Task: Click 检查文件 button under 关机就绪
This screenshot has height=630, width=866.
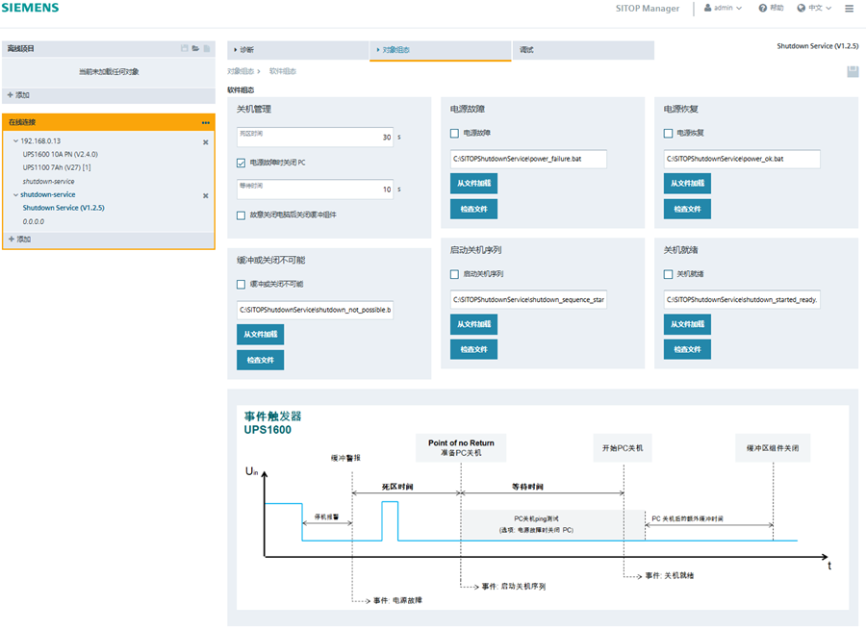Action: pyautogui.click(x=687, y=349)
